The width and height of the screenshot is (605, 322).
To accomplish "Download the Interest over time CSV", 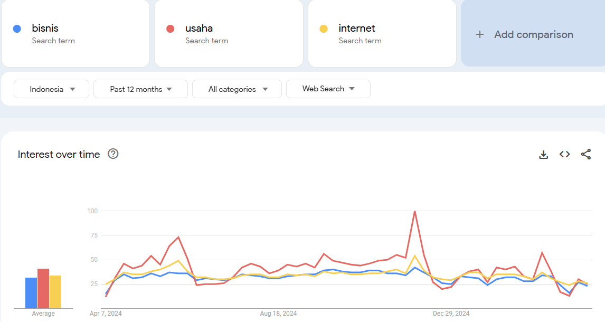I will pyautogui.click(x=543, y=155).
